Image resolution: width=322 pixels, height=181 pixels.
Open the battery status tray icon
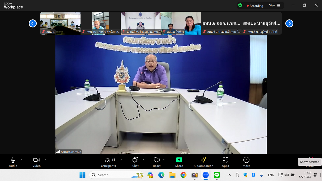tap(293, 175)
